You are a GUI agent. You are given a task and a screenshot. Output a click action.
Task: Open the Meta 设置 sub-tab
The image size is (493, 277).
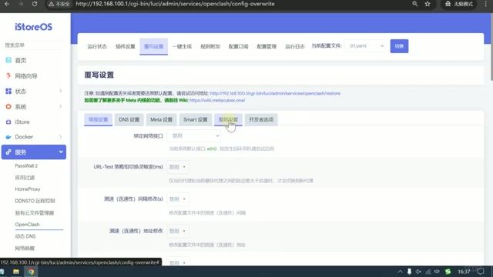(x=161, y=120)
